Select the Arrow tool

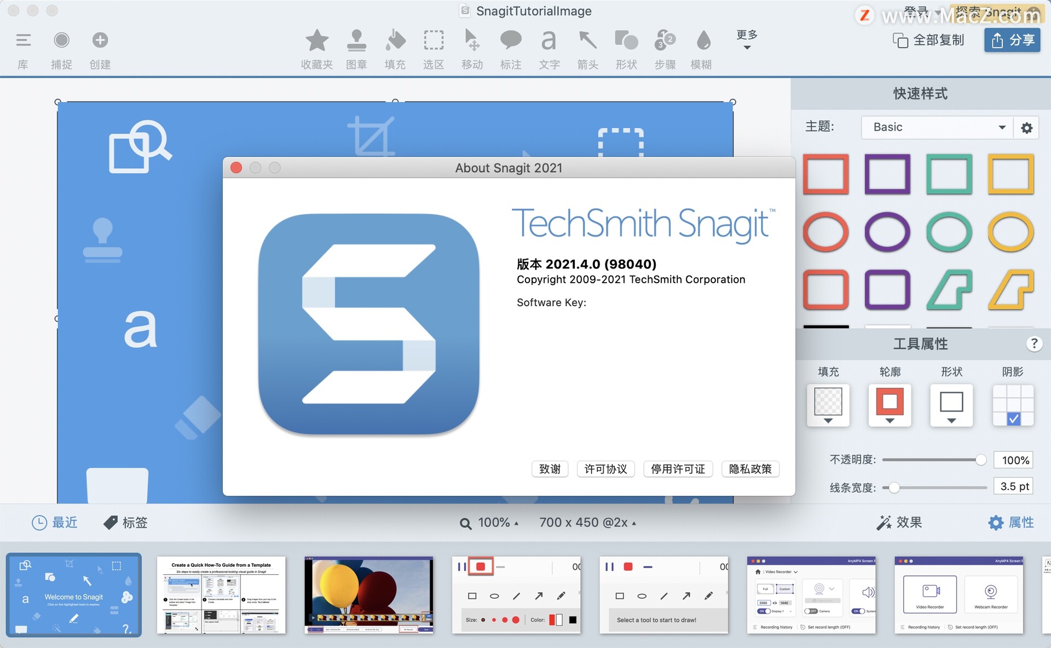[x=587, y=40]
